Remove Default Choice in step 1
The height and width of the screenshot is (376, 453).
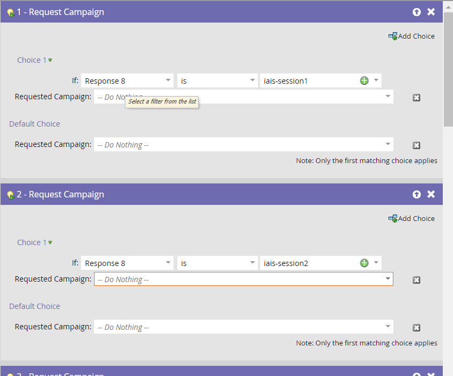pos(416,145)
